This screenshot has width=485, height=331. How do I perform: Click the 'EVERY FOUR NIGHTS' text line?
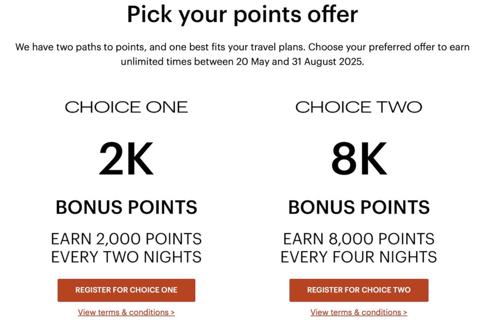click(x=359, y=257)
